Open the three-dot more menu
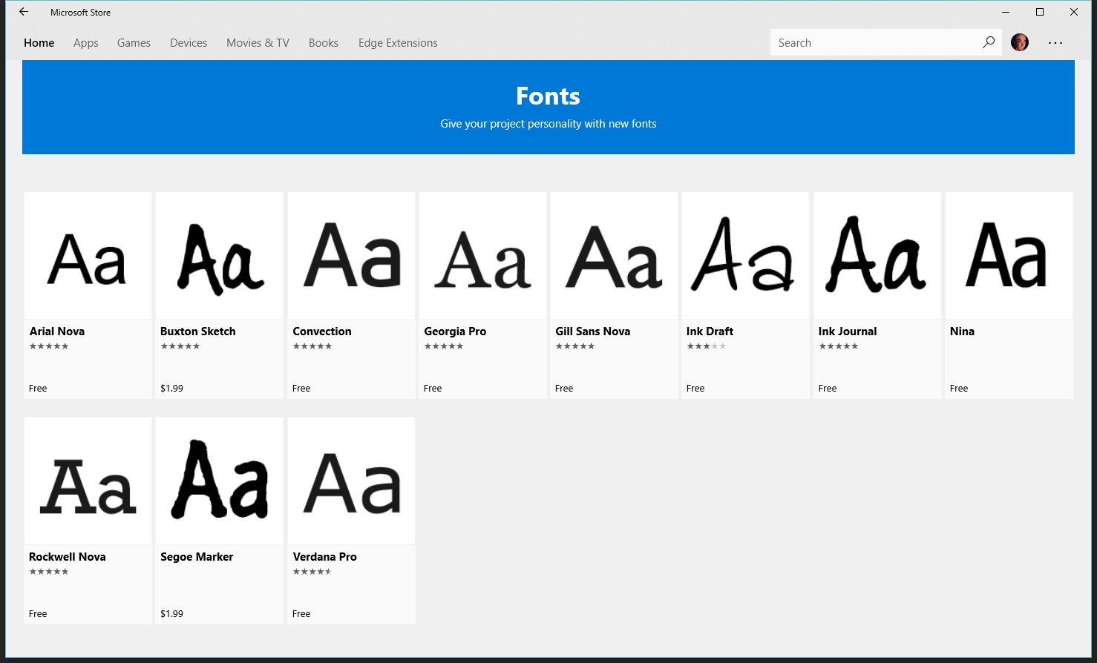1097x663 pixels. coord(1055,43)
